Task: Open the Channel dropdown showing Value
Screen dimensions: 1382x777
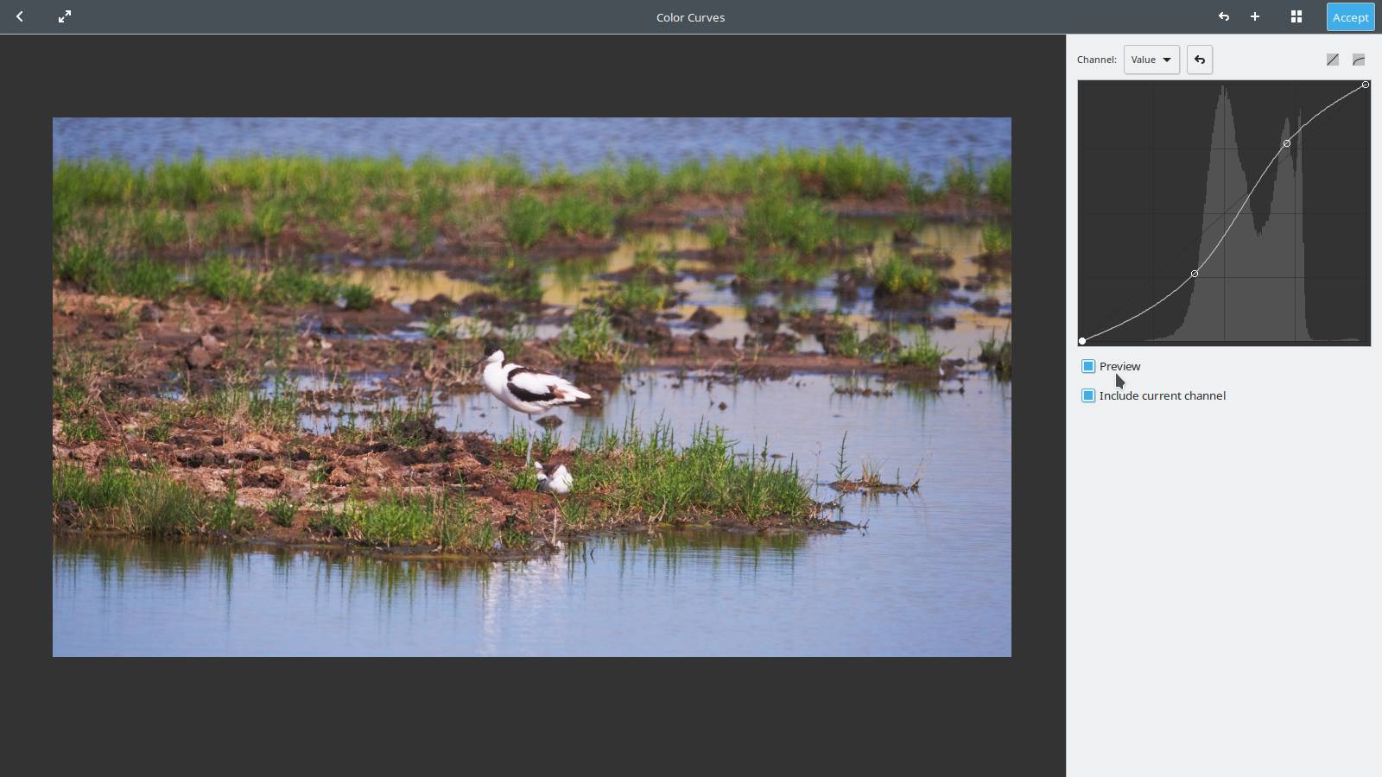Action: point(1151,60)
